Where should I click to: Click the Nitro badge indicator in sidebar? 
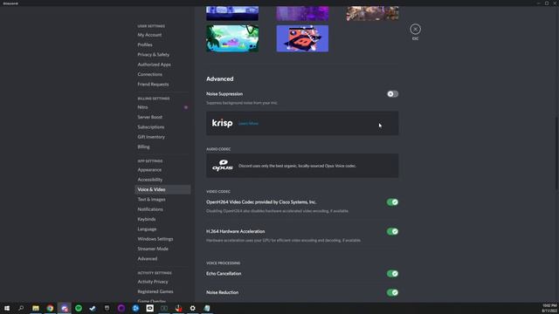[x=186, y=107]
